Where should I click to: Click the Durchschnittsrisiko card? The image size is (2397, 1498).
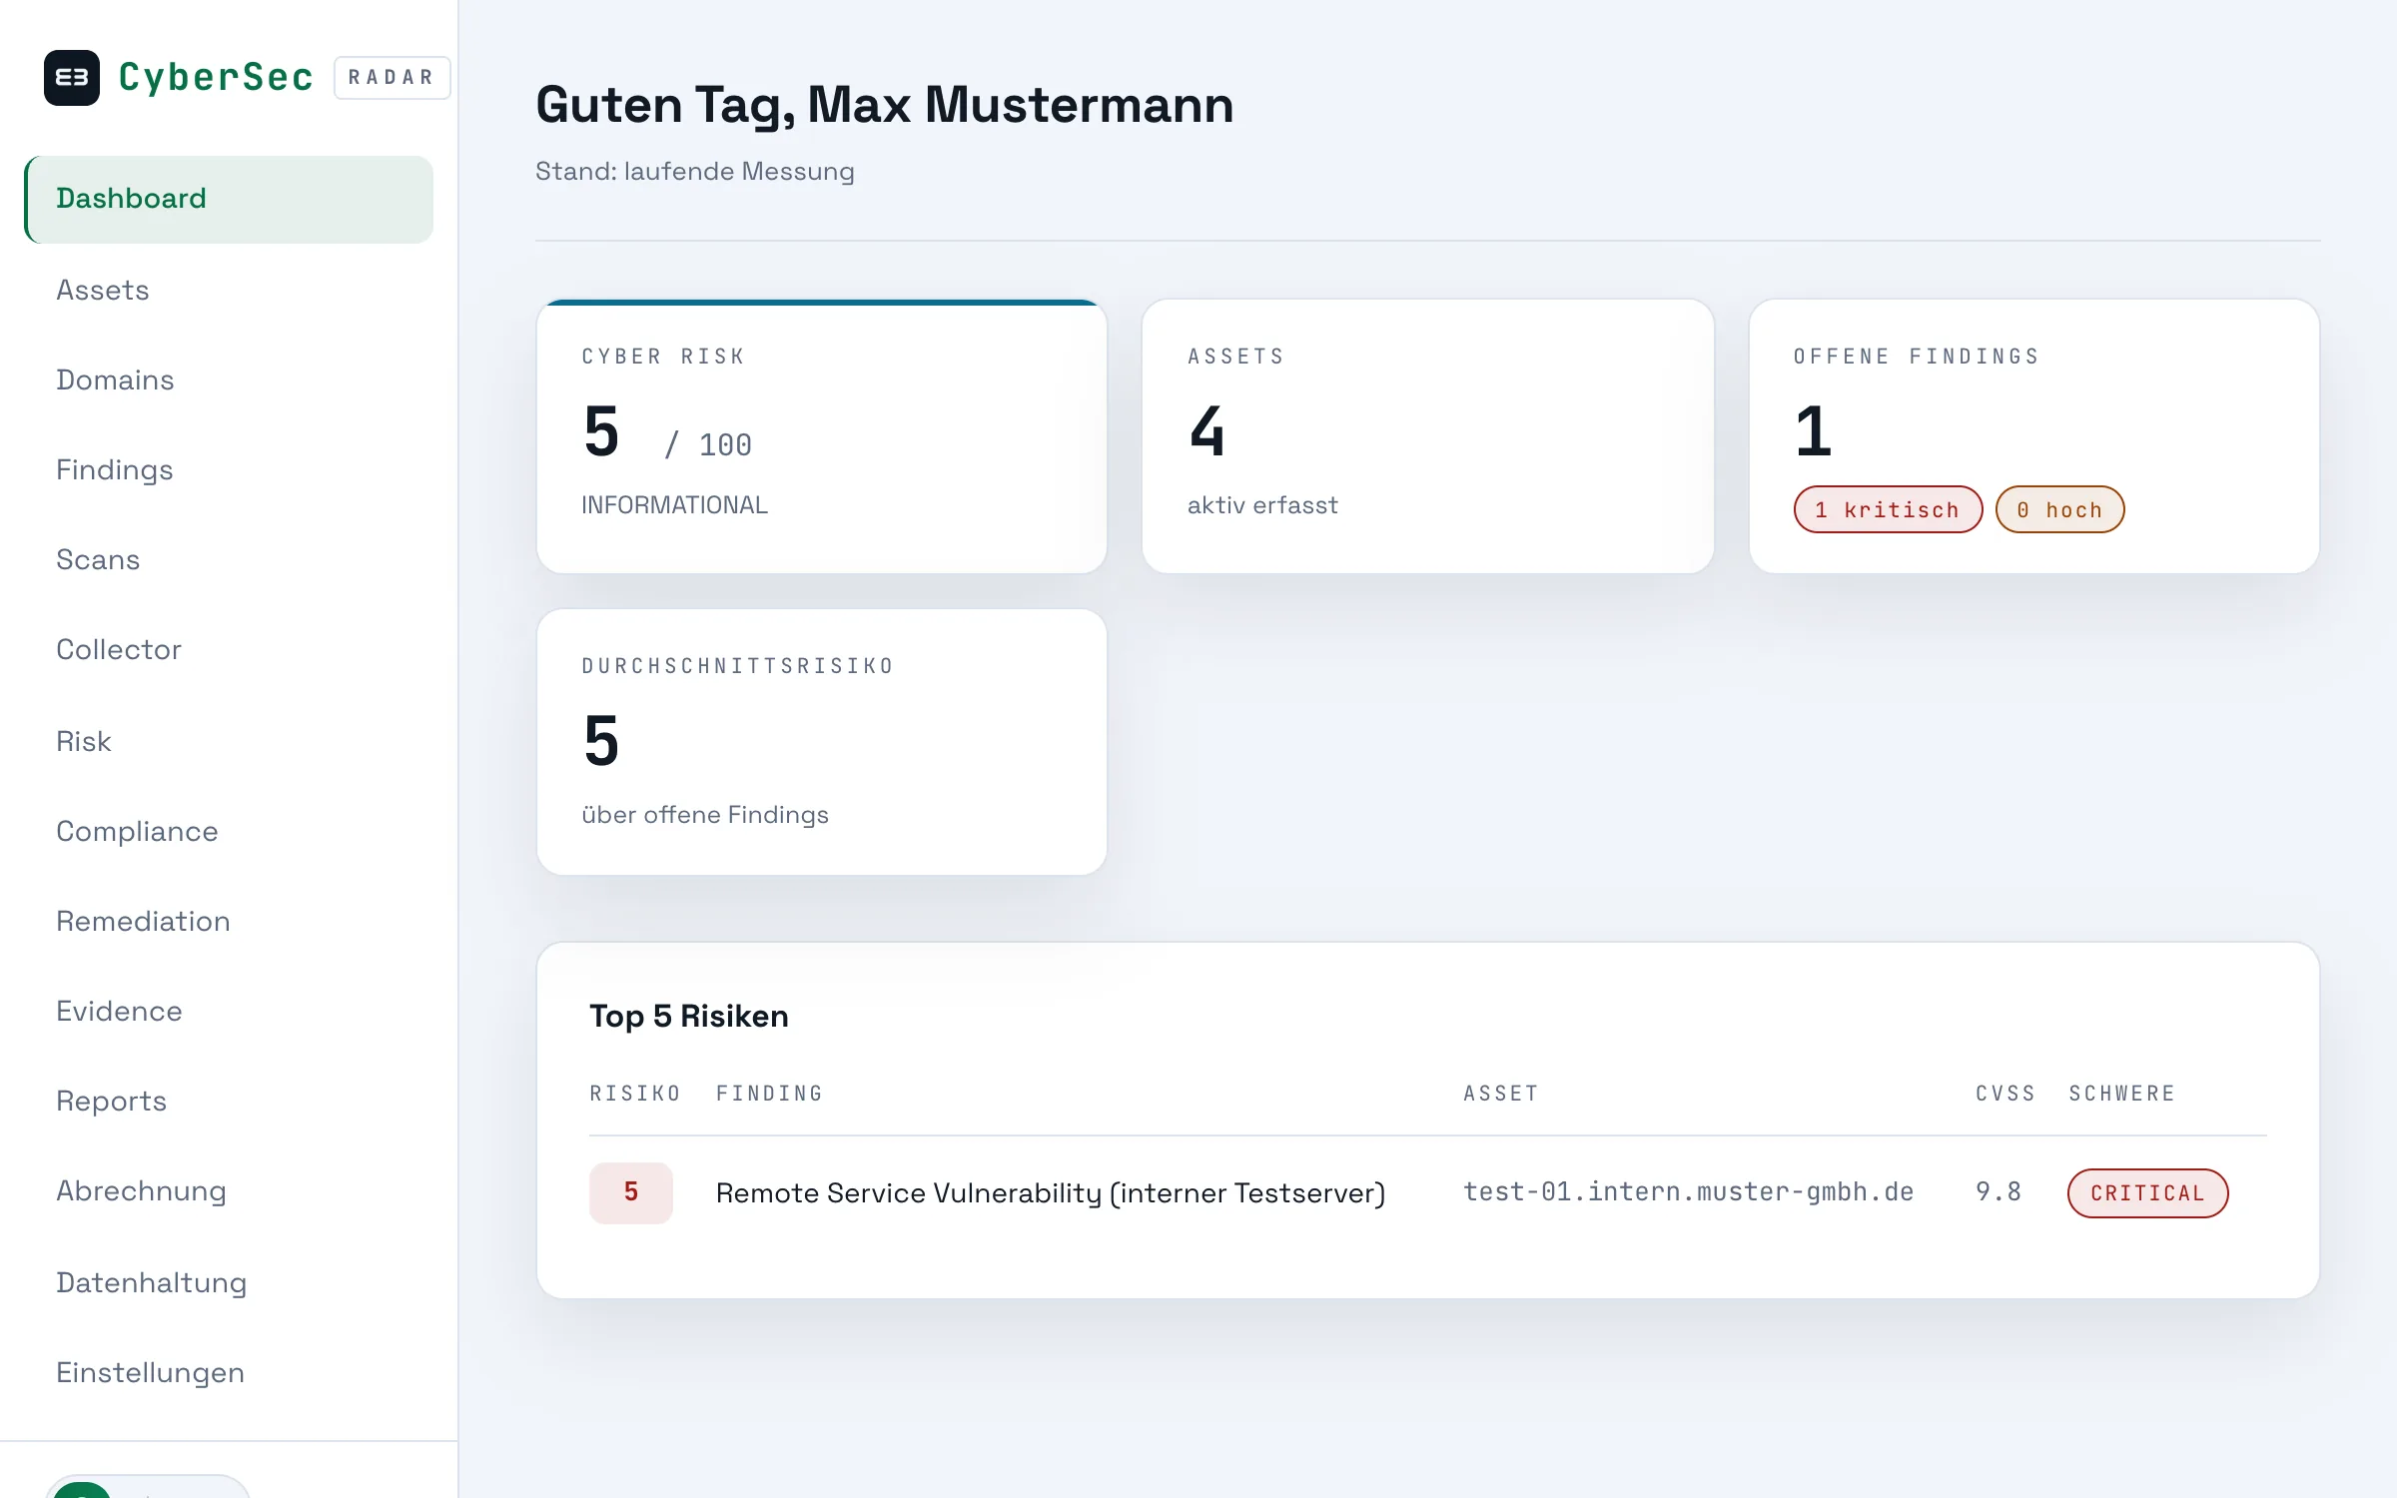822,742
